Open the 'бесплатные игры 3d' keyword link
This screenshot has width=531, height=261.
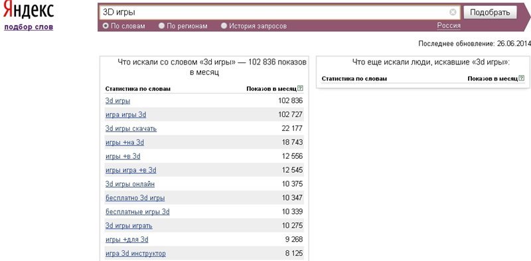coord(137,212)
